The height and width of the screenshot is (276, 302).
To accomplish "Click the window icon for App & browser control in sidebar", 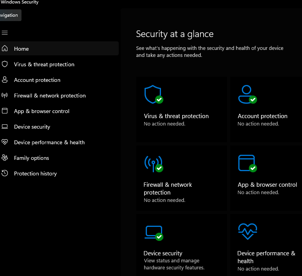I will tap(5, 111).
